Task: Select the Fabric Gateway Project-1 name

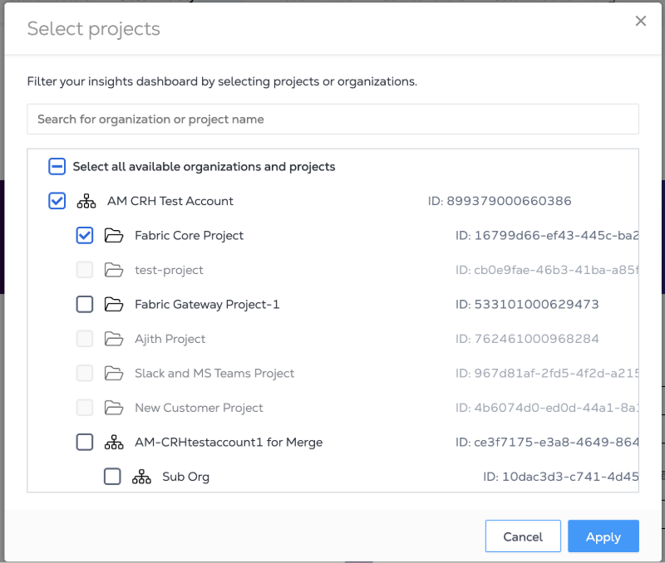Action: 207,305
